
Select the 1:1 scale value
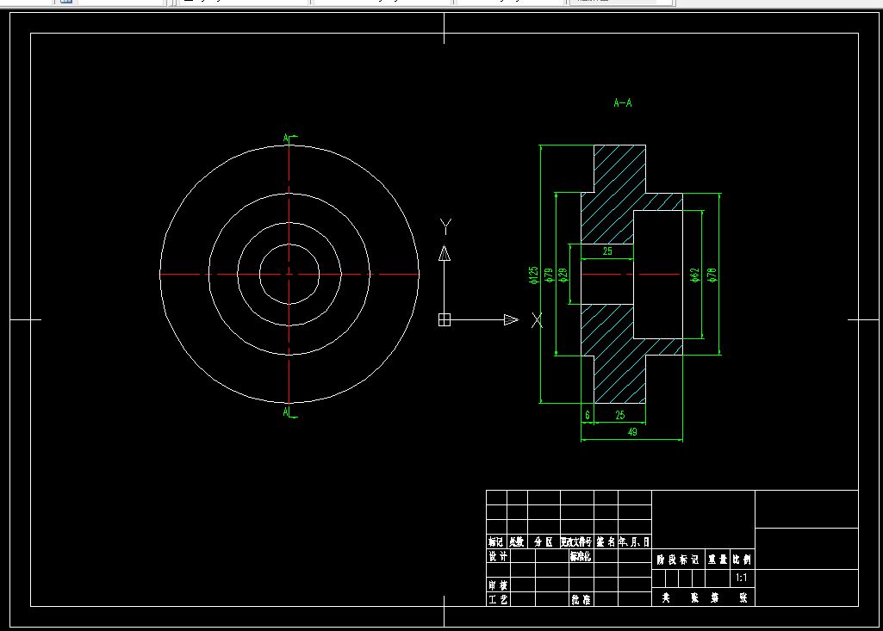[742, 578]
